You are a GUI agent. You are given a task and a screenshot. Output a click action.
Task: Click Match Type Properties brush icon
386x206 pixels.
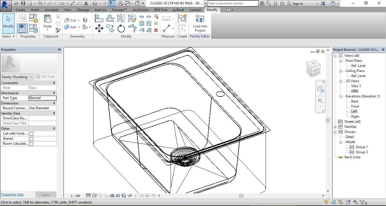click(58, 30)
